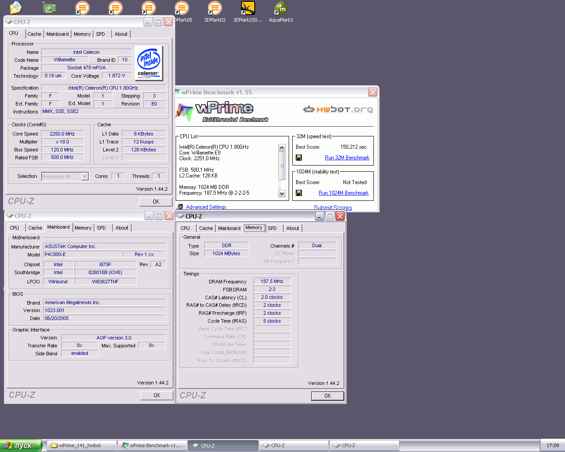Click the title bar icon of the CPU-Z Memory window
Screen dimensions: 565x452
(x=181, y=216)
